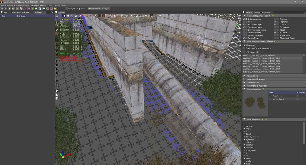Open the Render viewport hamburger menu
This screenshot has height=165, width=306.
[x=57, y=16]
